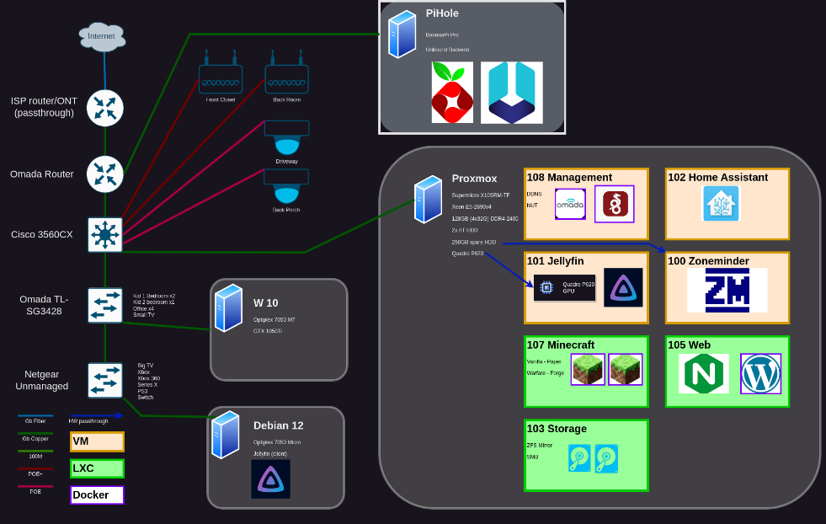The height and width of the screenshot is (524, 826).
Task: Click the Omada TL-SG3428 label
Action: [45, 305]
